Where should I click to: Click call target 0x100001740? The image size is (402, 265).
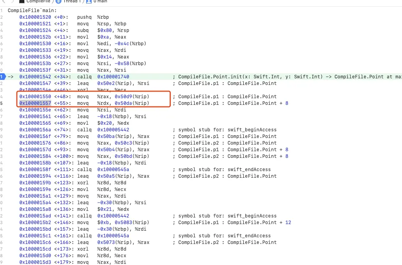(x=113, y=77)
